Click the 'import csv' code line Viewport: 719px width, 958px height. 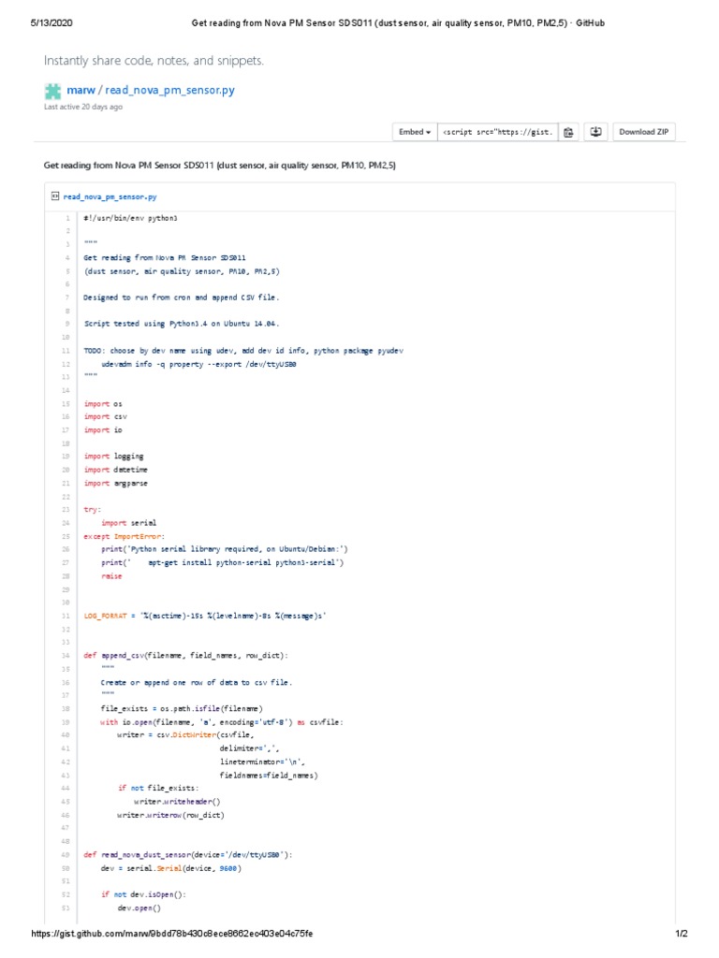(x=105, y=416)
